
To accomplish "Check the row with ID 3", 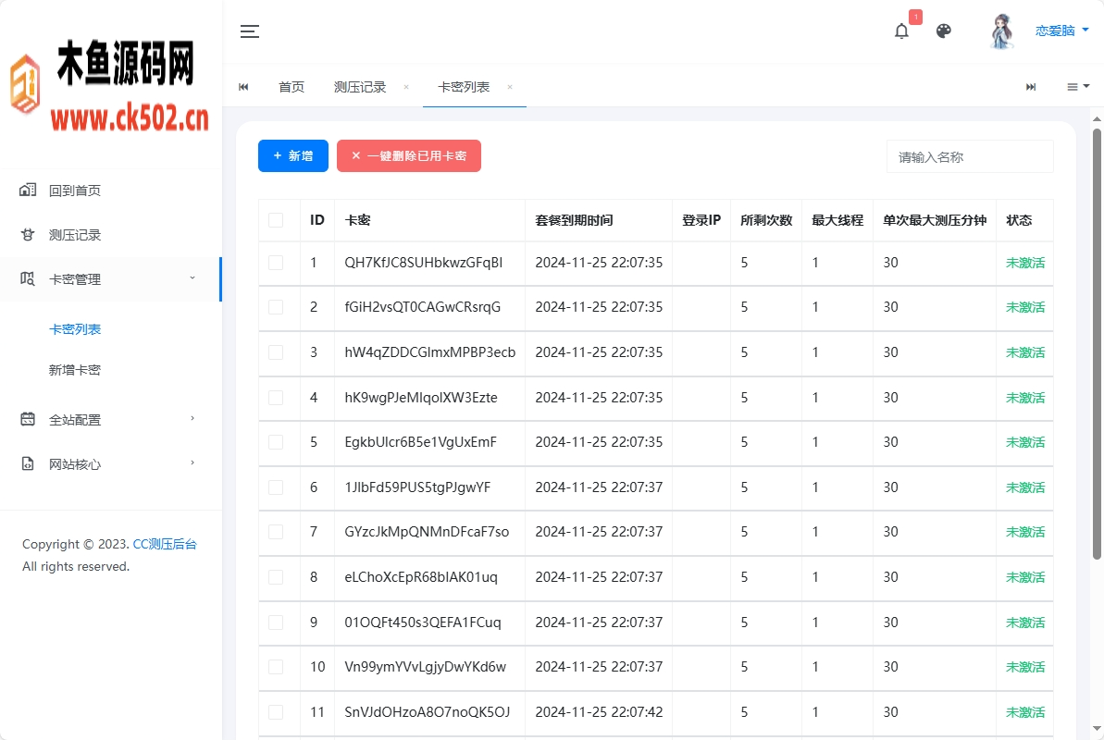I will [276, 352].
